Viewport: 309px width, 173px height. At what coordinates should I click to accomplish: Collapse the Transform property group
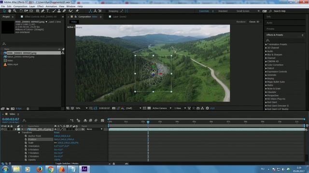[19, 133]
